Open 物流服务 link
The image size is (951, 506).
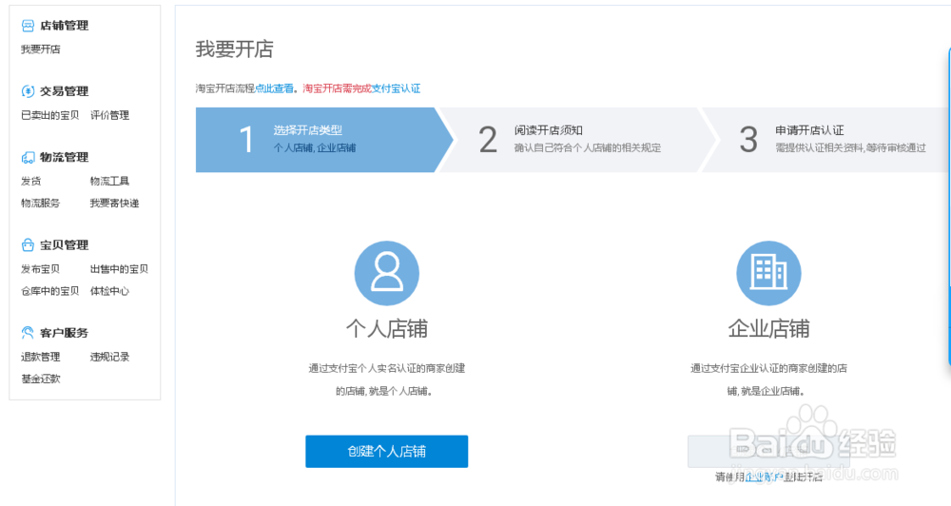pos(41,204)
